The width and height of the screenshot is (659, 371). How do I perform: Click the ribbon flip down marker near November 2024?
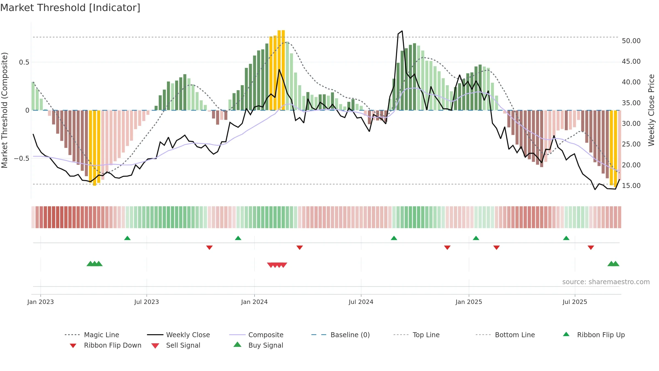[447, 248]
